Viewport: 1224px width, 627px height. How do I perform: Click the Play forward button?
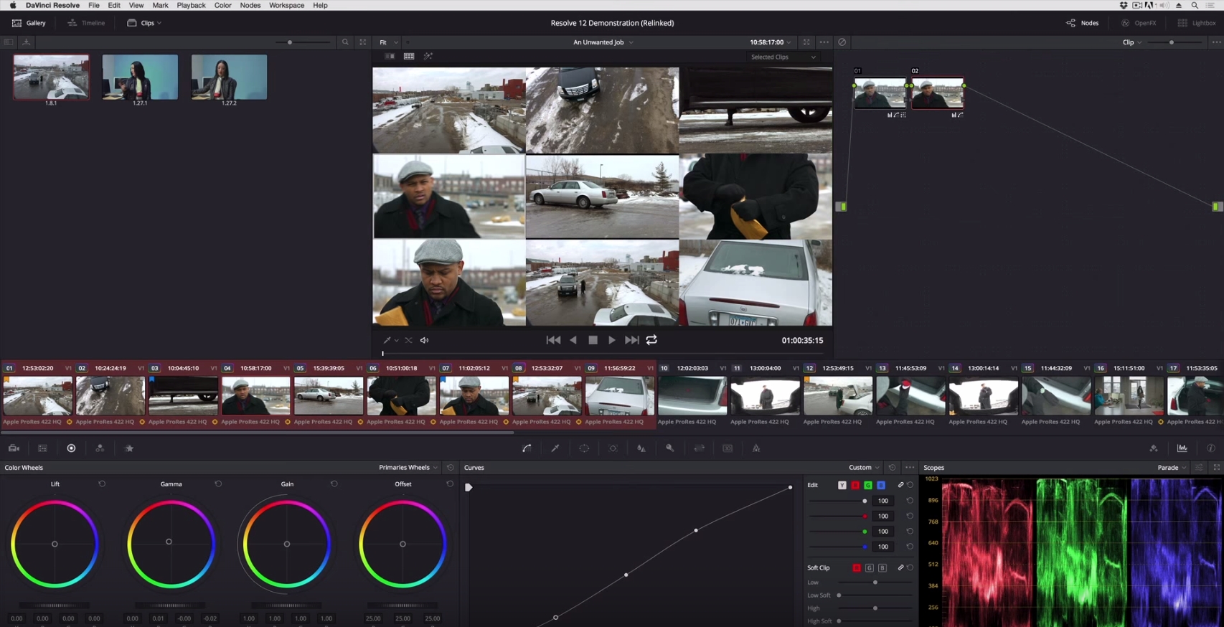pos(612,341)
